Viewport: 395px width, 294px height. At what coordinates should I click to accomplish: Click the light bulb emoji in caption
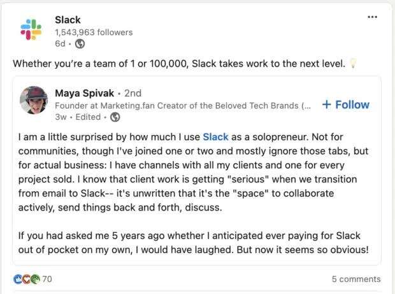[x=354, y=63]
